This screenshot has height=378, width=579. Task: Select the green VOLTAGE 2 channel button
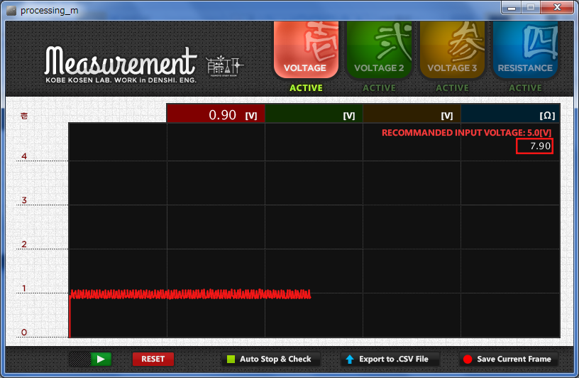pyautogui.click(x=379, y=49)
